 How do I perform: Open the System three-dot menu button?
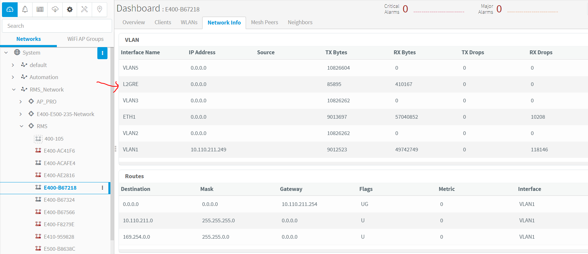tap(102, 53)
